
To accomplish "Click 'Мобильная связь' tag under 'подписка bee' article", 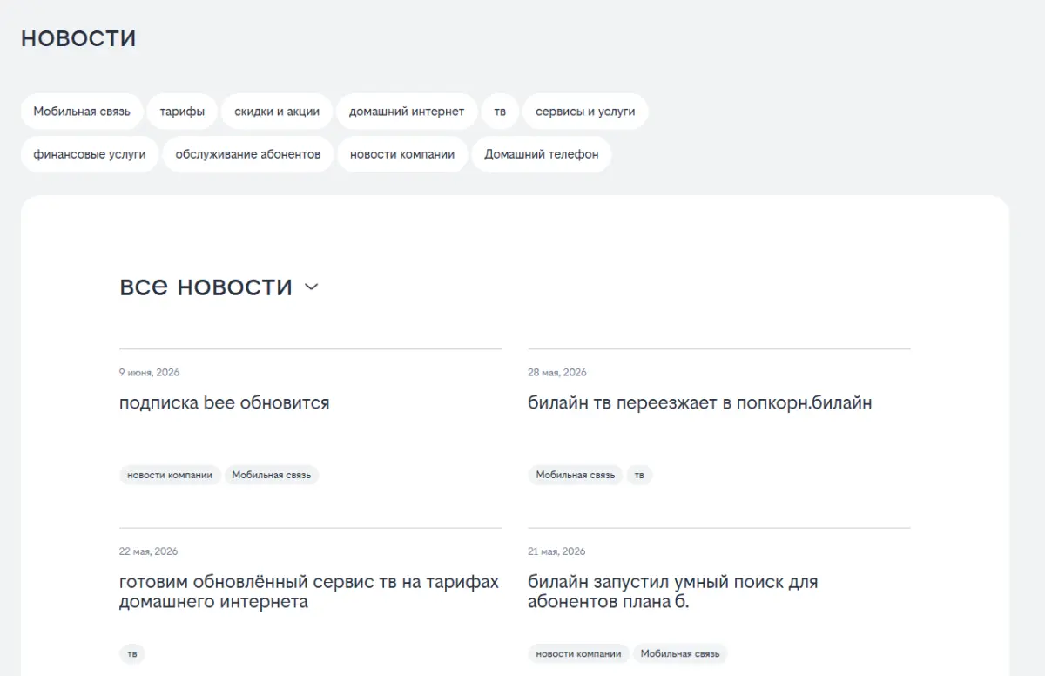I will [272, 475].
